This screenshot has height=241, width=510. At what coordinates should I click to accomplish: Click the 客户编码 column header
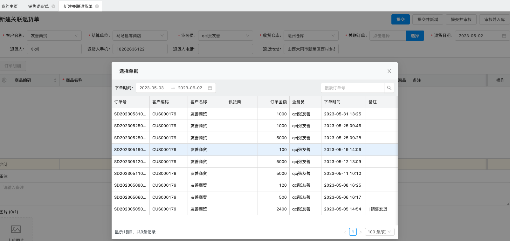169,102
